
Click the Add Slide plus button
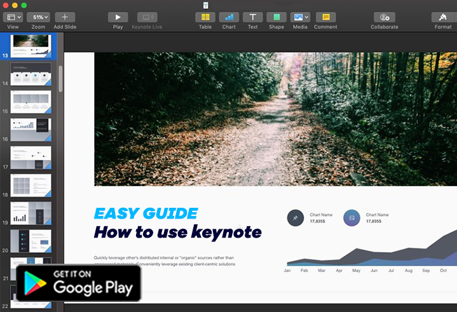click(x=64, y=17)
